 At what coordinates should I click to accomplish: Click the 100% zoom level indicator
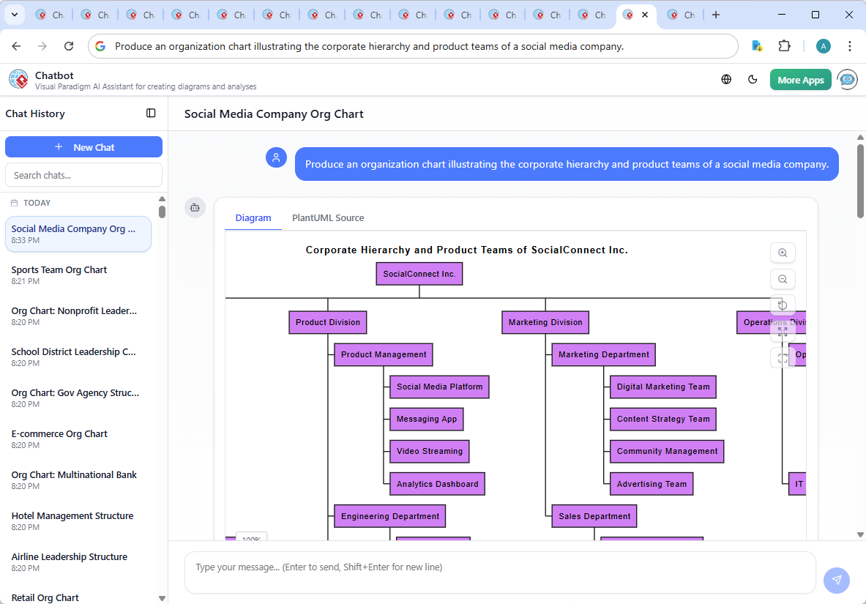[251, 538]
